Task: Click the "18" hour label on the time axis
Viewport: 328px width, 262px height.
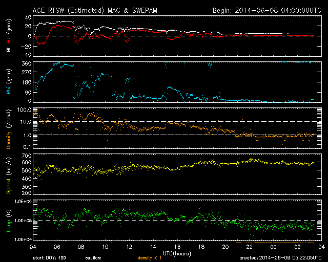Action: (x=201, y=247)
